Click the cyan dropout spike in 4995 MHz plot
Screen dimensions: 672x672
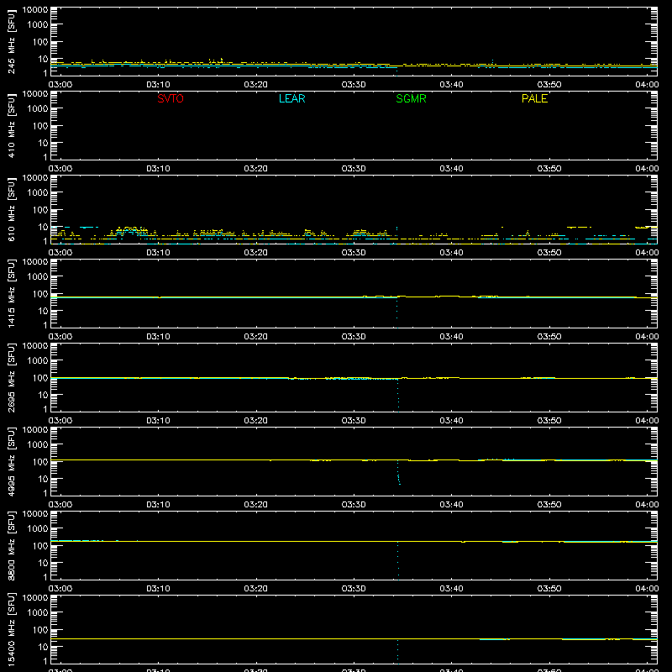click(x=398, y=473)
